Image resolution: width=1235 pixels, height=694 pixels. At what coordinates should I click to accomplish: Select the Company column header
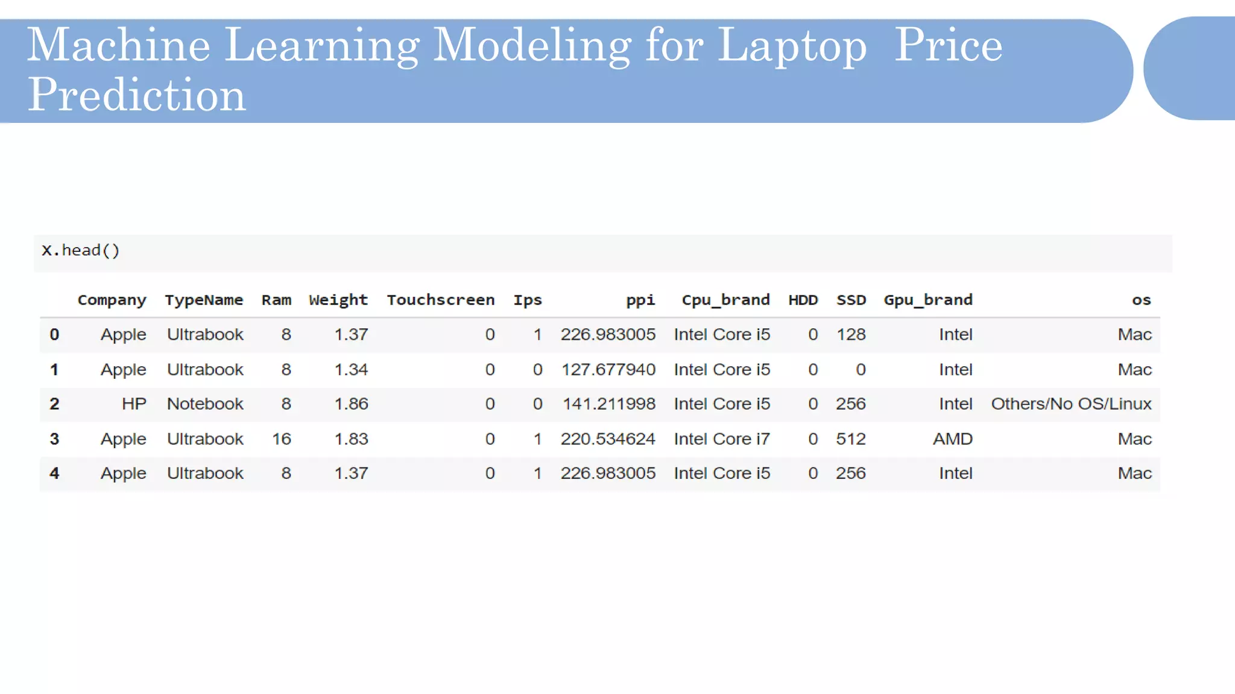[112, 301]
